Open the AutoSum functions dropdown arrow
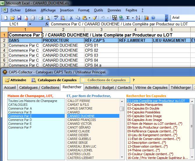 133,18
